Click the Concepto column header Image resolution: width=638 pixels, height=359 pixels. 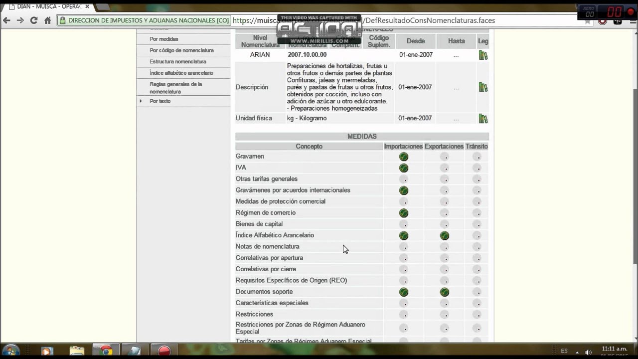click(x=309, y=147)
